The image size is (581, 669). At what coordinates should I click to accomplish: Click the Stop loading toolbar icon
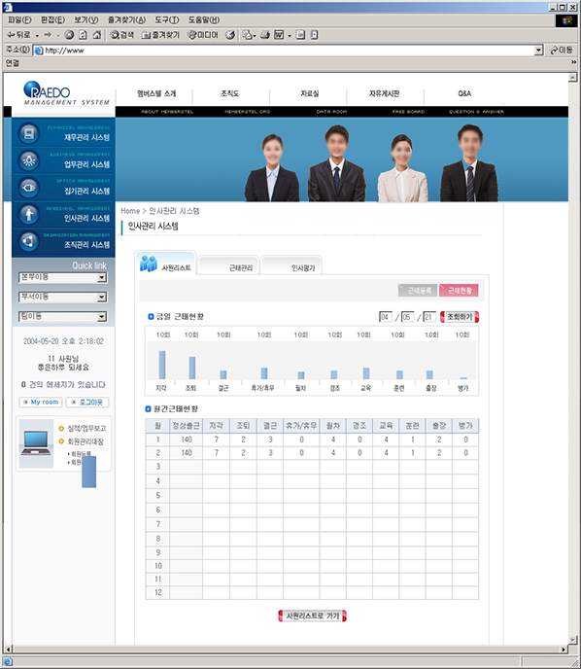click(69, 35)
